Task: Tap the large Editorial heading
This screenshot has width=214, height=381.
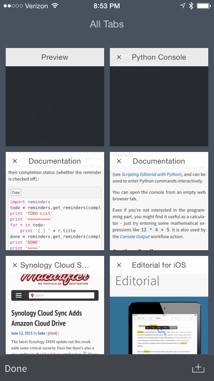Action: [138, 281]
